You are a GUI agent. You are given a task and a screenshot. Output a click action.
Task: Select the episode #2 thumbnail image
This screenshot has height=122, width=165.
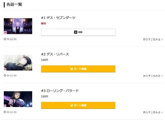[18, 63]
